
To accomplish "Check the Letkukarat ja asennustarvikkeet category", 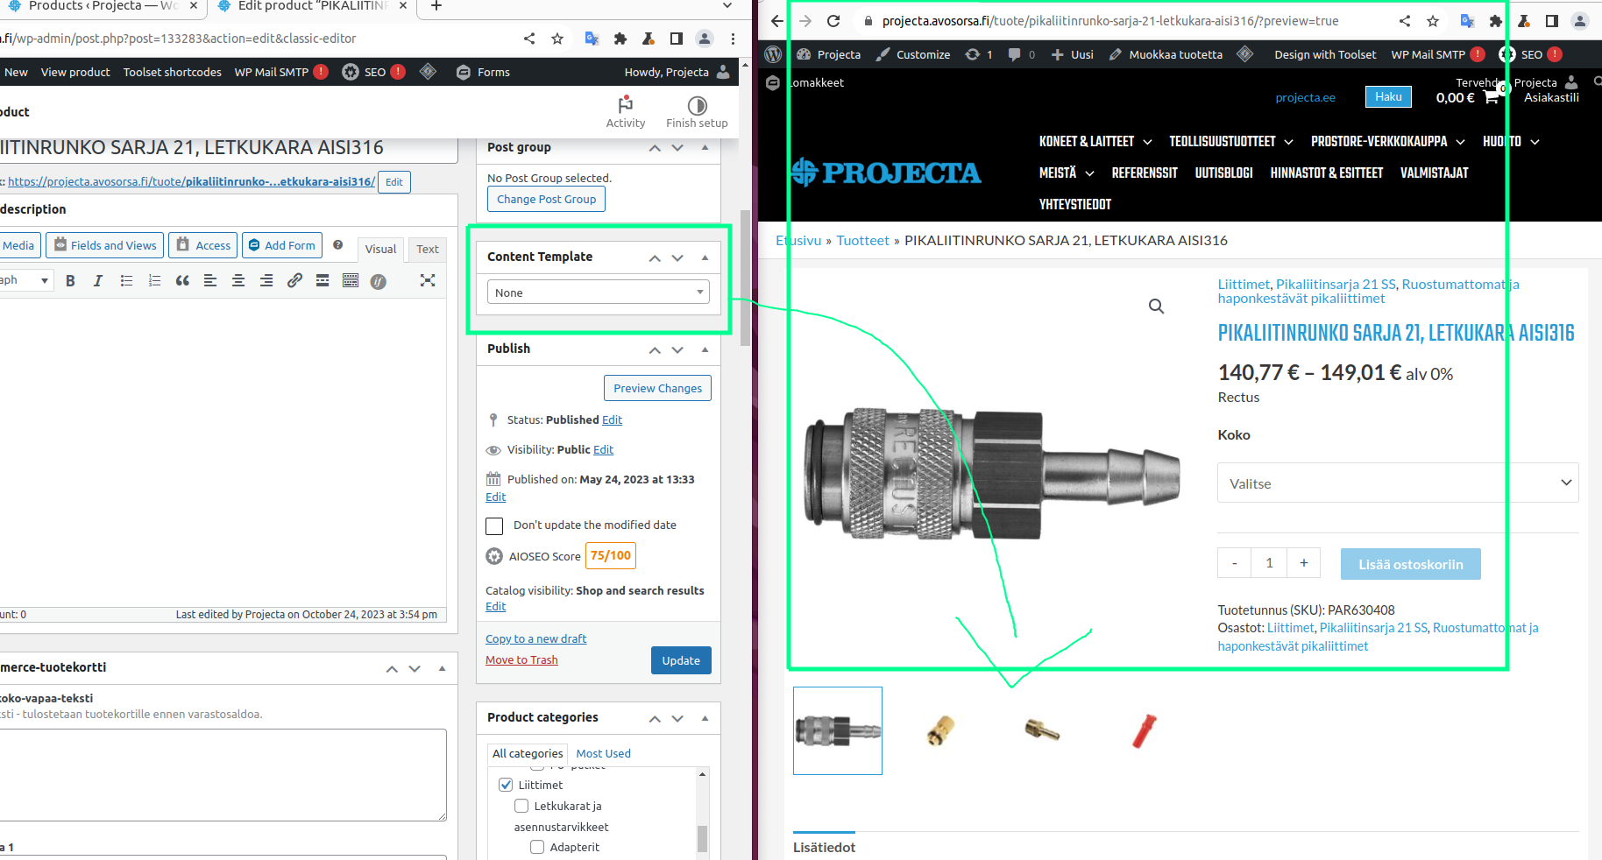I will point(521,806).
